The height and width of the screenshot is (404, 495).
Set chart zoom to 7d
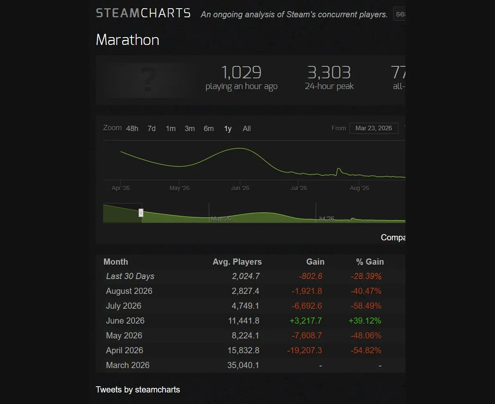pos(151,129)
